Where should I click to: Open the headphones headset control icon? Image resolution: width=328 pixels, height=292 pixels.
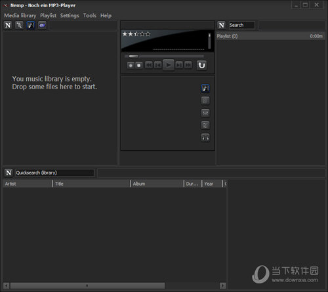(205, 138)
